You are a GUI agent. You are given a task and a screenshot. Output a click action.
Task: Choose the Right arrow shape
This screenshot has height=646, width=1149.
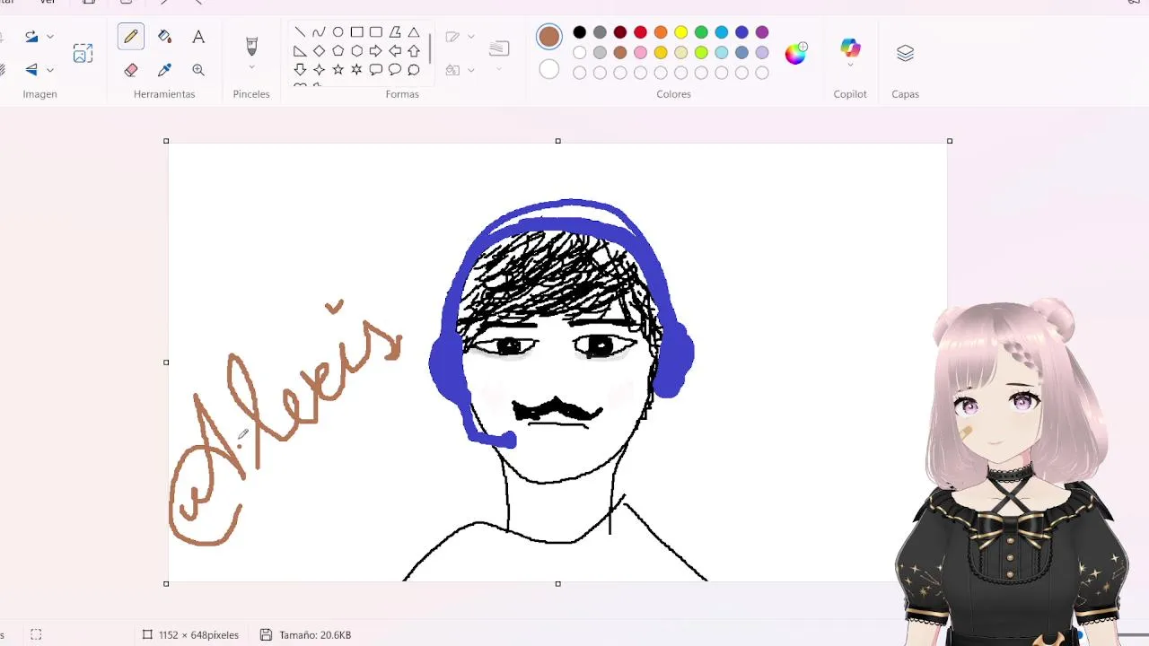tap(376, 51)
